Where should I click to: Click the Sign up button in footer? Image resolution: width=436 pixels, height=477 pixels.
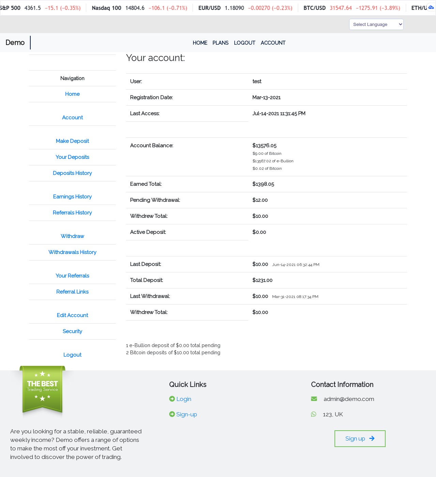click(x=360, y=438)
